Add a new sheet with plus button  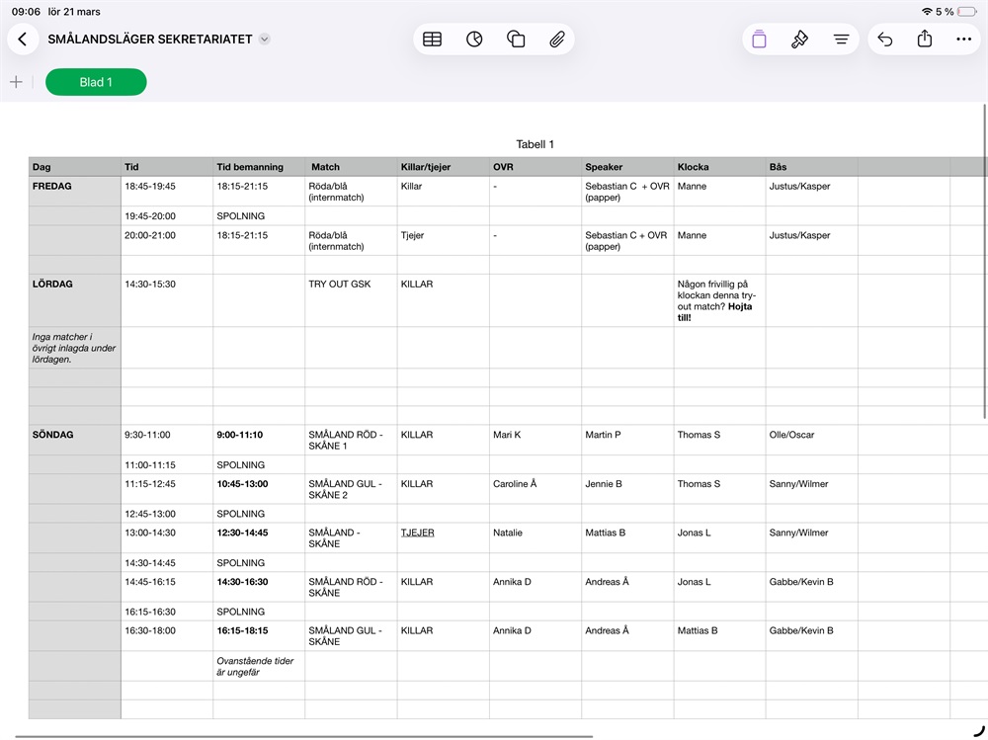(x=16, y=82)
